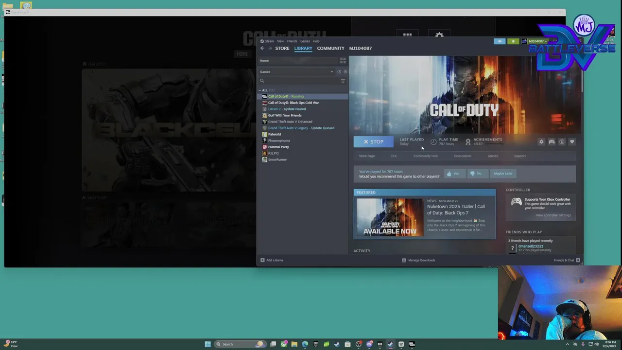Open Nuketown 2025 Trailer news thumbnail
The width and height of the screenshot is (622, 350).
tap(390, 217)
